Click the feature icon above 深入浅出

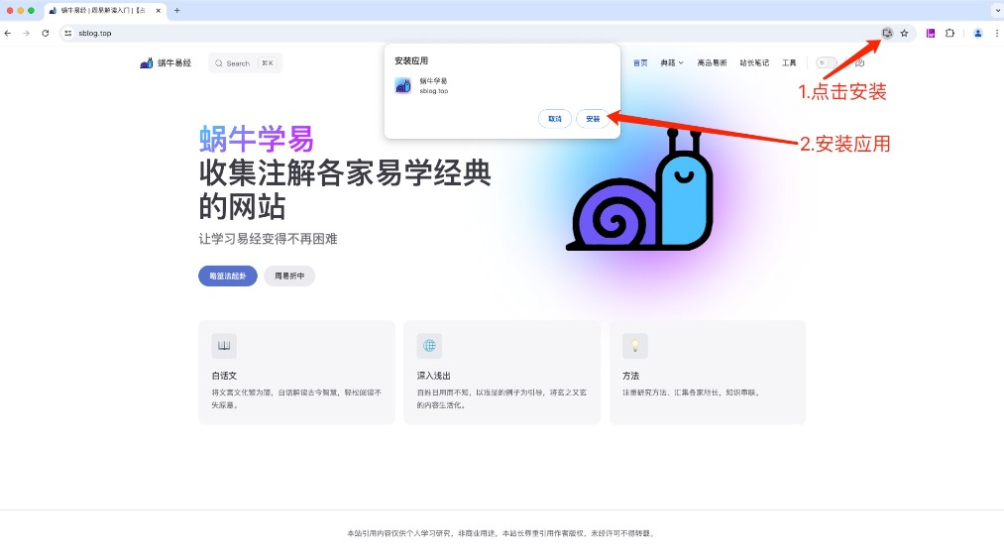coord(429,346)
